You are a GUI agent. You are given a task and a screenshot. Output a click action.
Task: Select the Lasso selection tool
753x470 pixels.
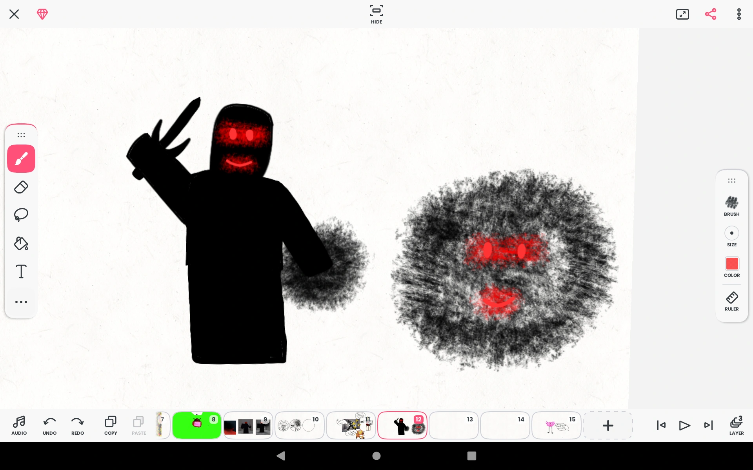click(21, 215)
